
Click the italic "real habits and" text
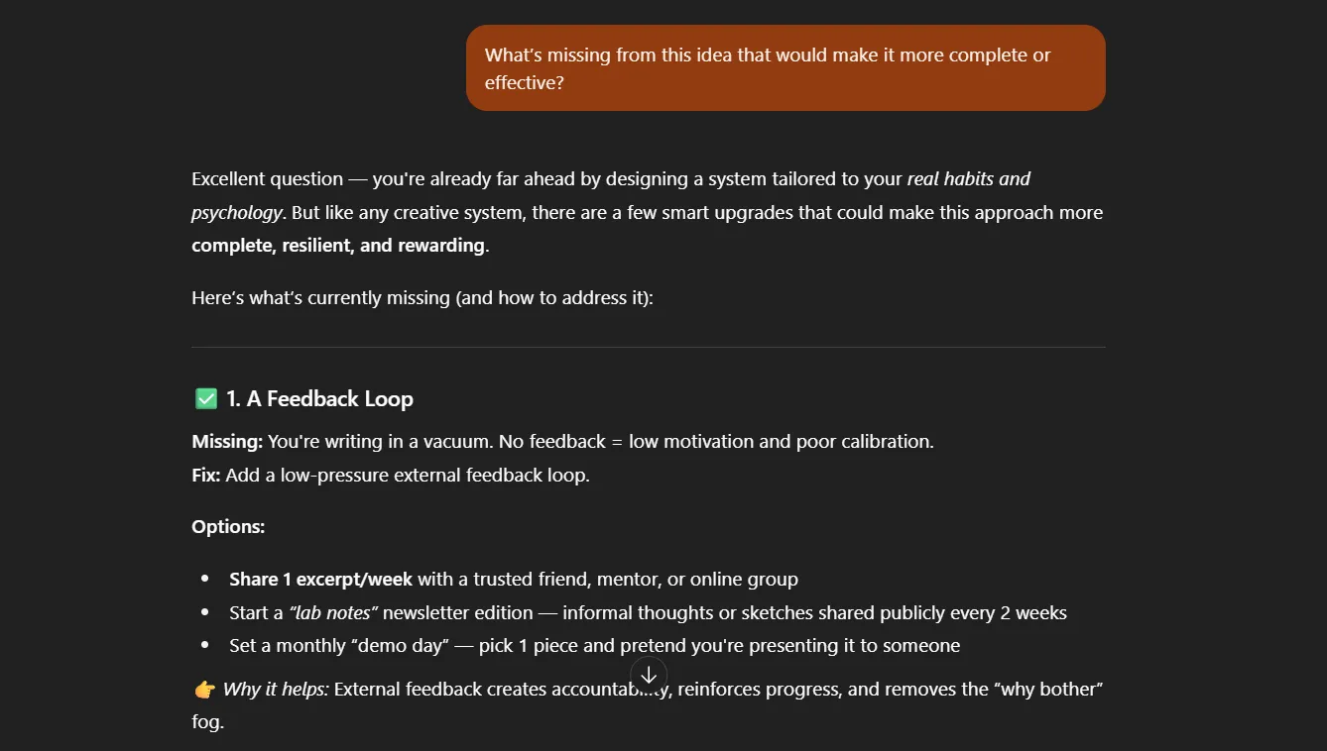[968, 179]
